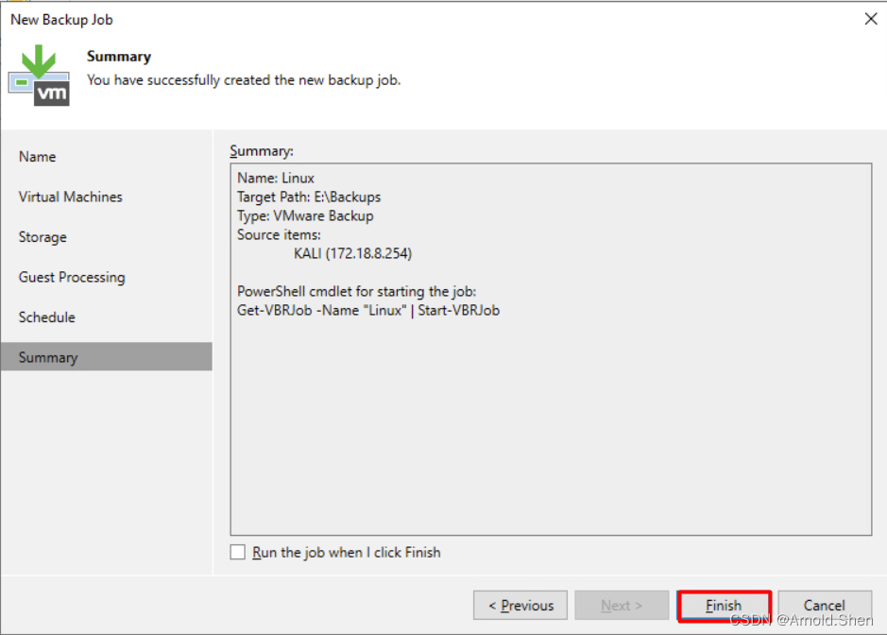Click the 'Summary:' label above the box
The height and width of the screenshot is (635, 887).
click(262, 151)
